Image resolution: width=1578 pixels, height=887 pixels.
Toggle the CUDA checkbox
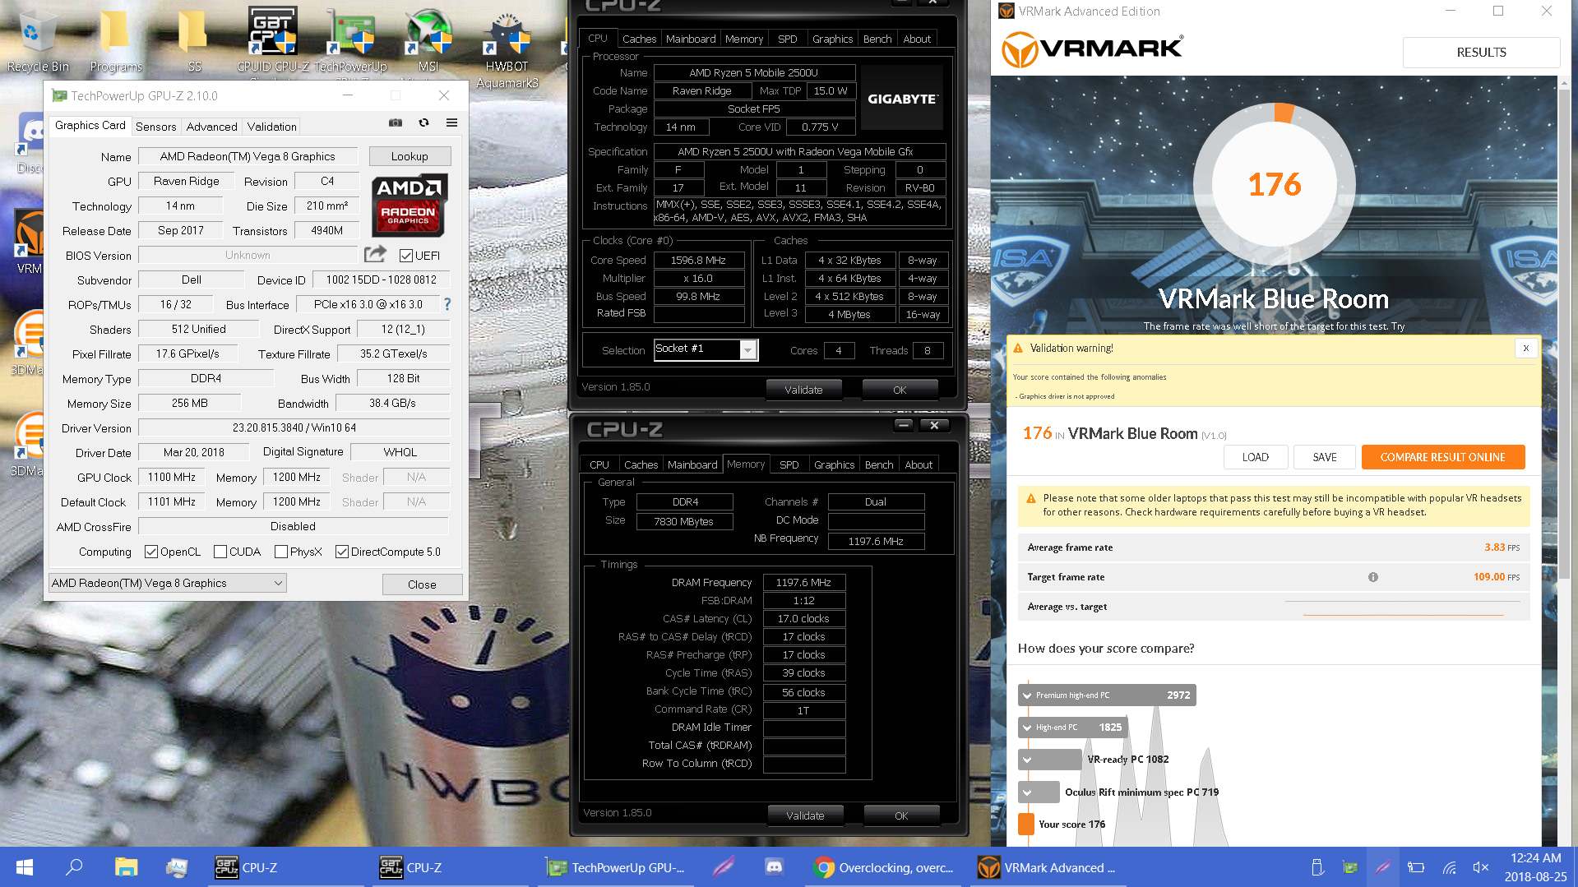(220, 552)
